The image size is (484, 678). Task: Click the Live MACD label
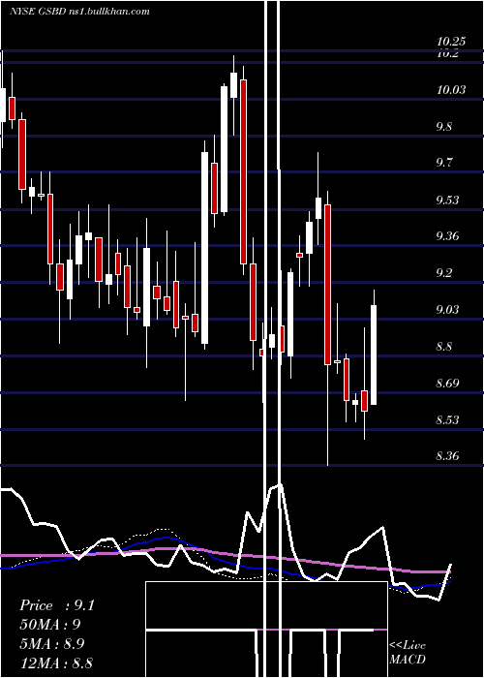click(408, 653)
